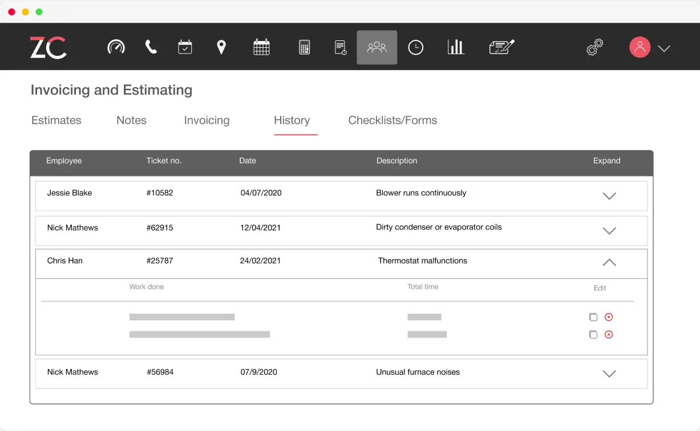This screenshot has height=431, width=700.
Task: Click the Description column header
Action: point(397,161)
